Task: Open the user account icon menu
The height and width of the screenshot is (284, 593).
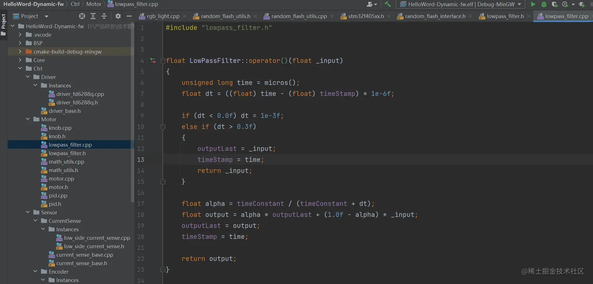Action: click(x=371, y=4)
